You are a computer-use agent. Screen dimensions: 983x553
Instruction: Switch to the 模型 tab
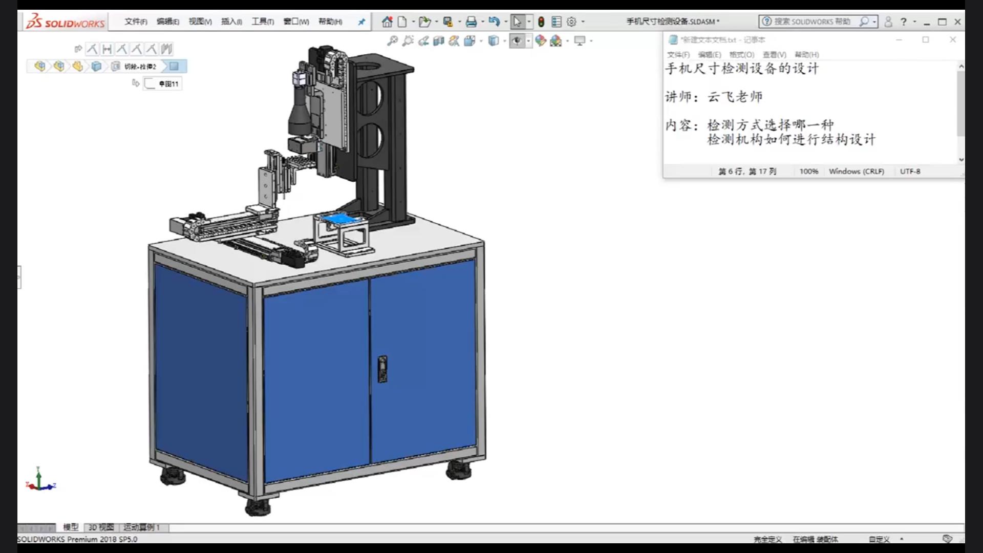point(71,527)
